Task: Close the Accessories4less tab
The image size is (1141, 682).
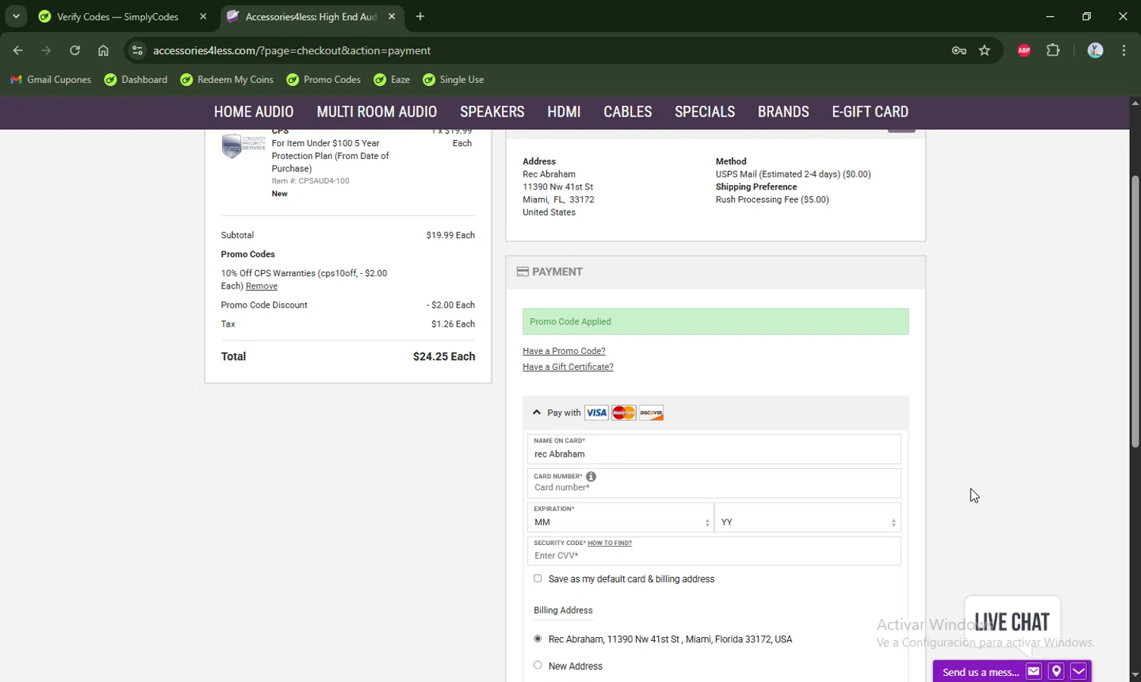Action: (392, 16)
